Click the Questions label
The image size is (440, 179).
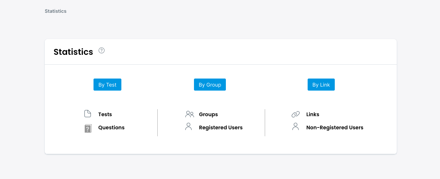tap(111, 127)
